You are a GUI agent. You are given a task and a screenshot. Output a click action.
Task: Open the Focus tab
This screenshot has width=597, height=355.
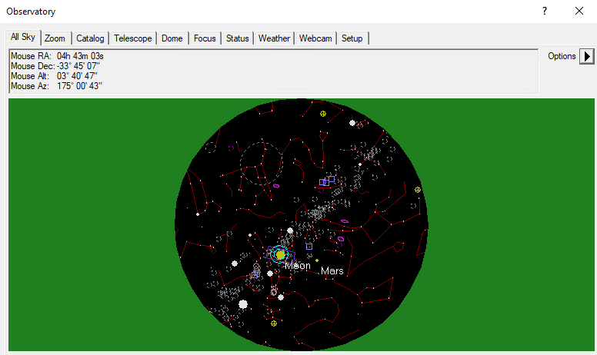point(205,38)
